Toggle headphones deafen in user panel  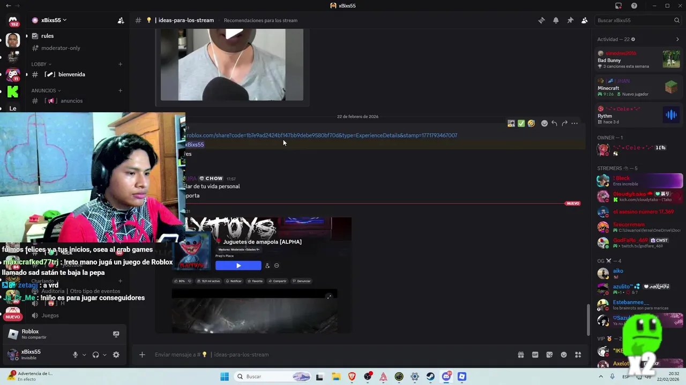tap(95, 355)
